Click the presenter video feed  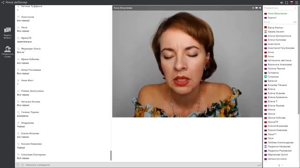pyautogui.click(x=187, y=64)
